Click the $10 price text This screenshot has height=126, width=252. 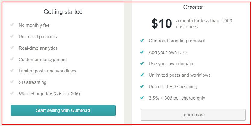click(162, 24)
